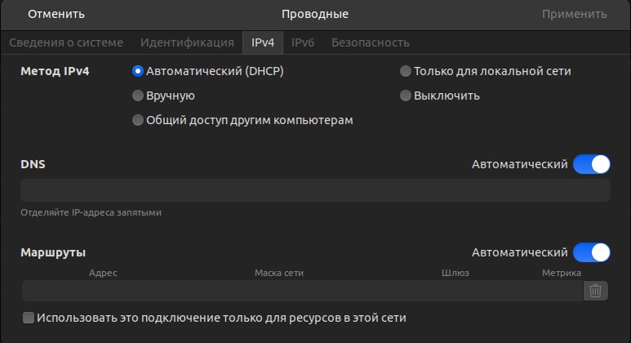Choose the Вручную IPv4 method
Viewport: 631px width, 343px height.
(138, 96)
